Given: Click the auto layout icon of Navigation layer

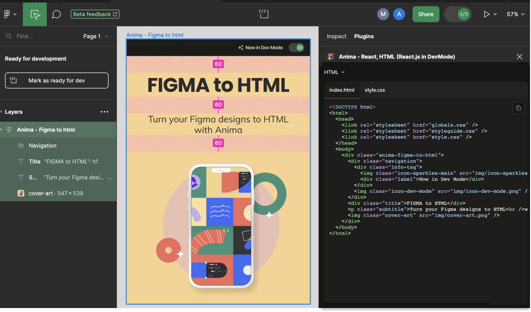Looking at the screenshot, I should tap(21, 146).
